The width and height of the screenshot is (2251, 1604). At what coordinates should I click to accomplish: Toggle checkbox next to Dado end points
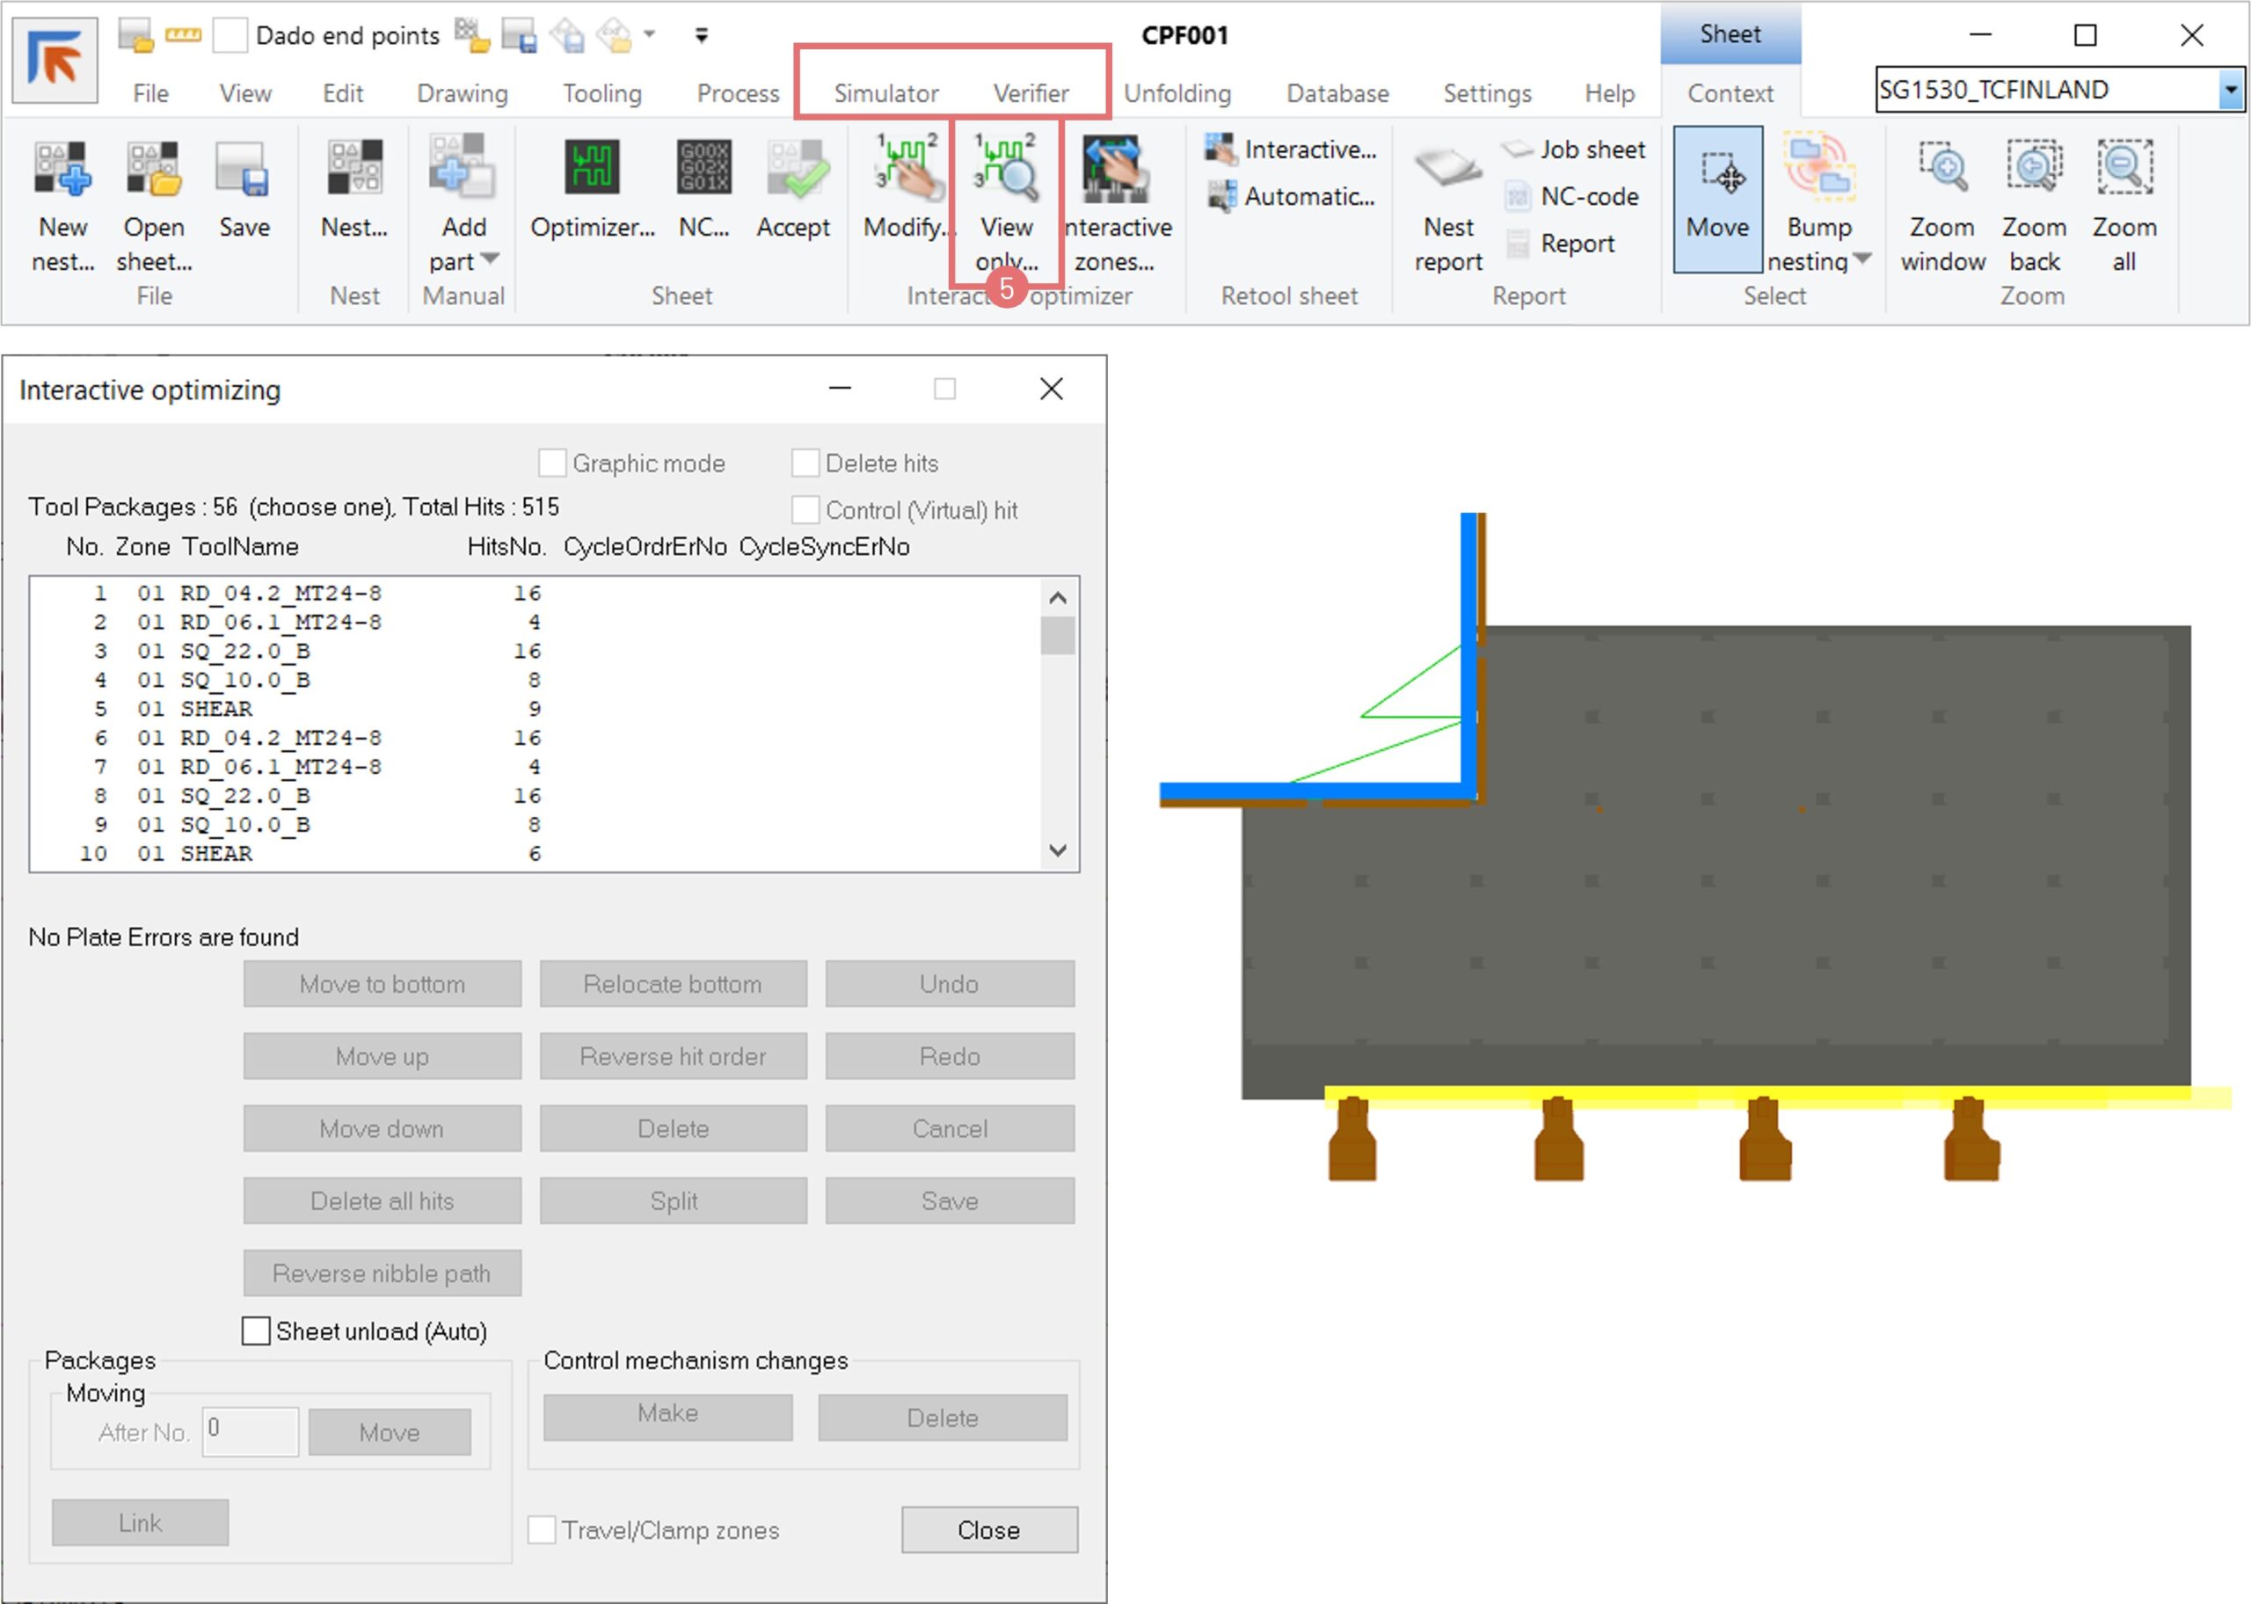coord(230,35)
